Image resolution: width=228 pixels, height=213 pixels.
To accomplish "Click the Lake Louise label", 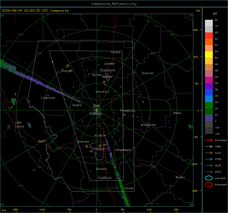I will click(20, 124).
